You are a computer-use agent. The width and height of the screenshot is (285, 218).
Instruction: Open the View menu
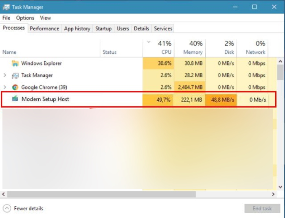46,18
